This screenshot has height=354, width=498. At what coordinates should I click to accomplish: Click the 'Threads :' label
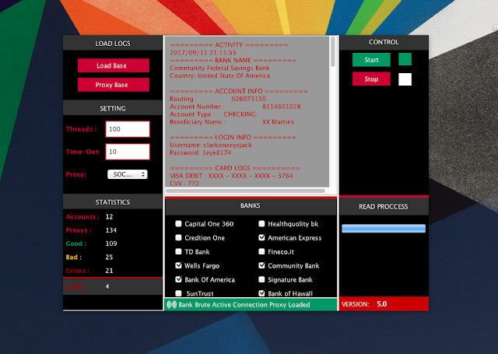81,129
